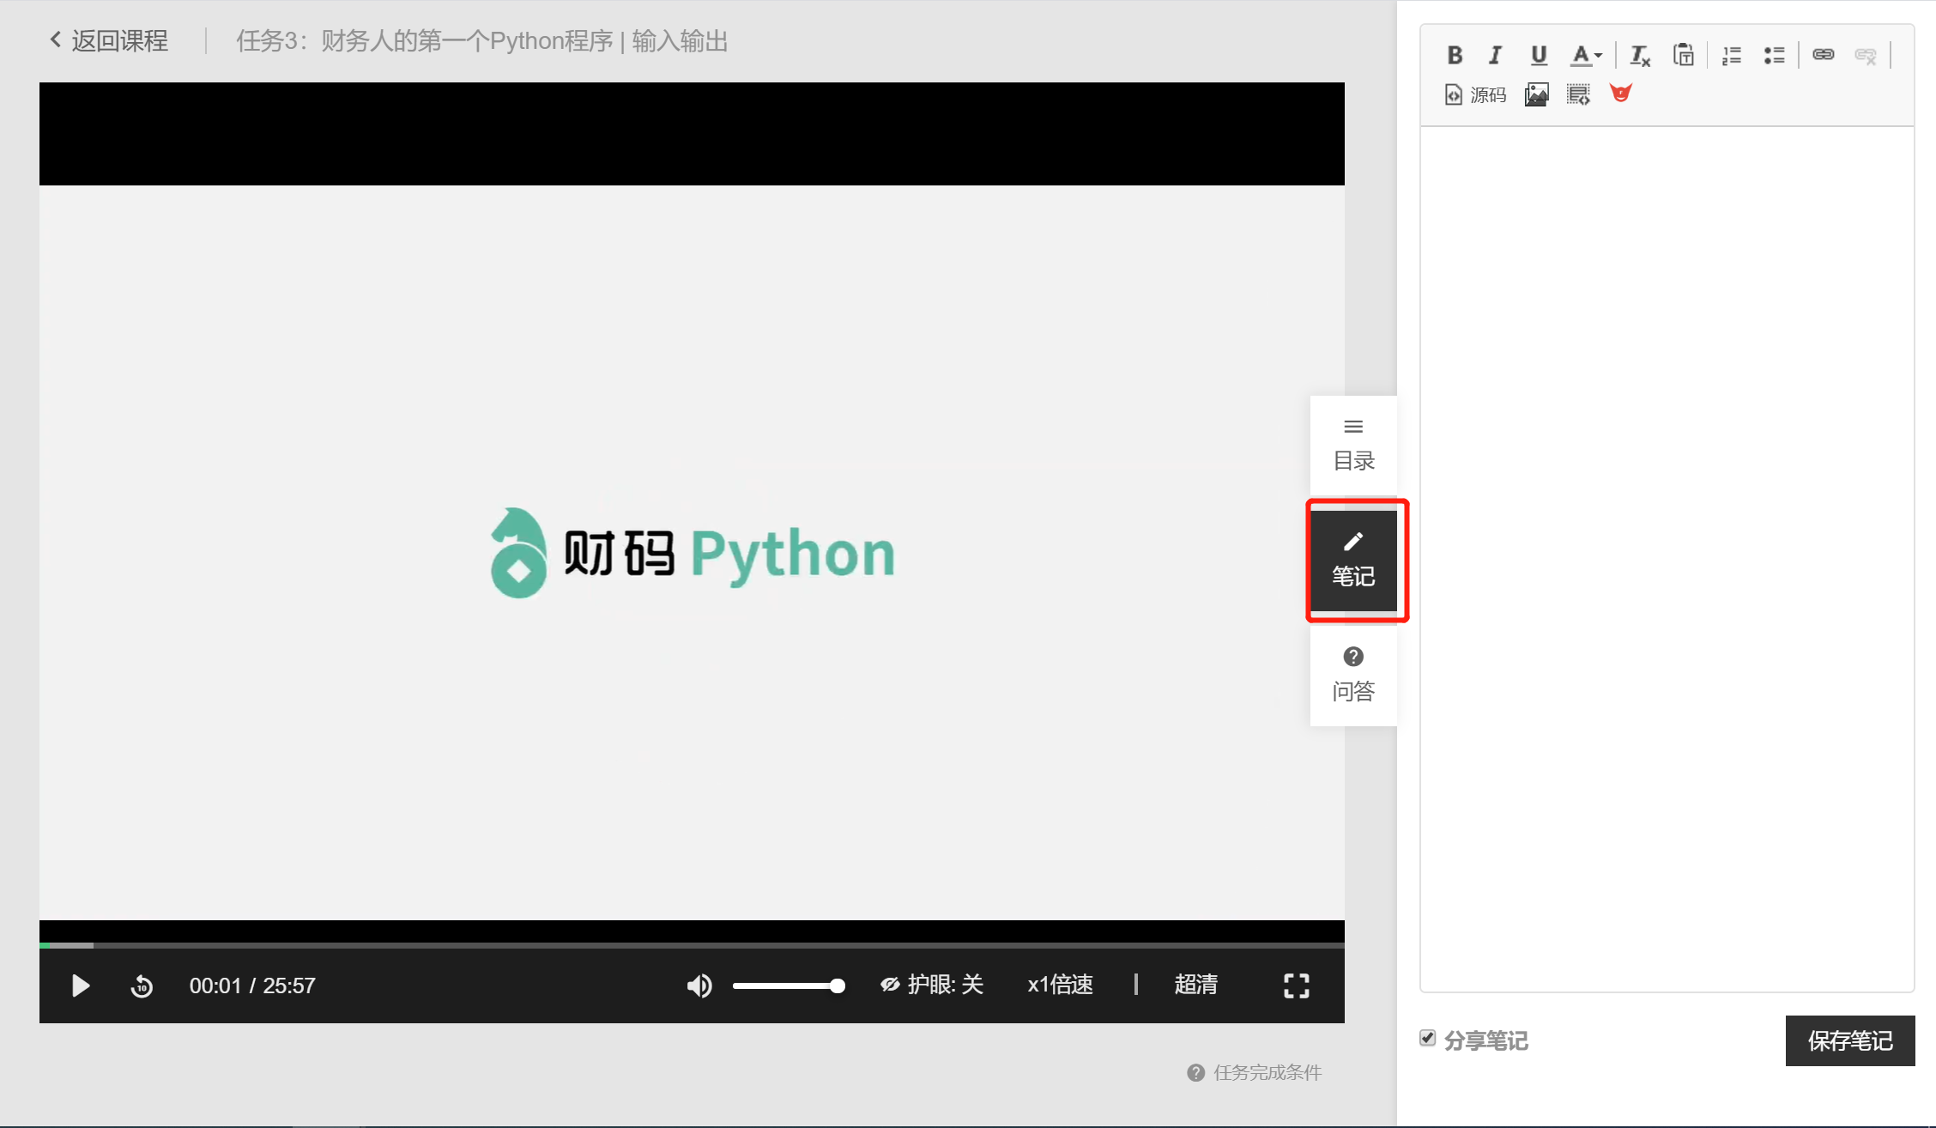Click the remove format icon
Image resolution: width=1936 pixels, height=1128 pixels.
[1639, 56]
